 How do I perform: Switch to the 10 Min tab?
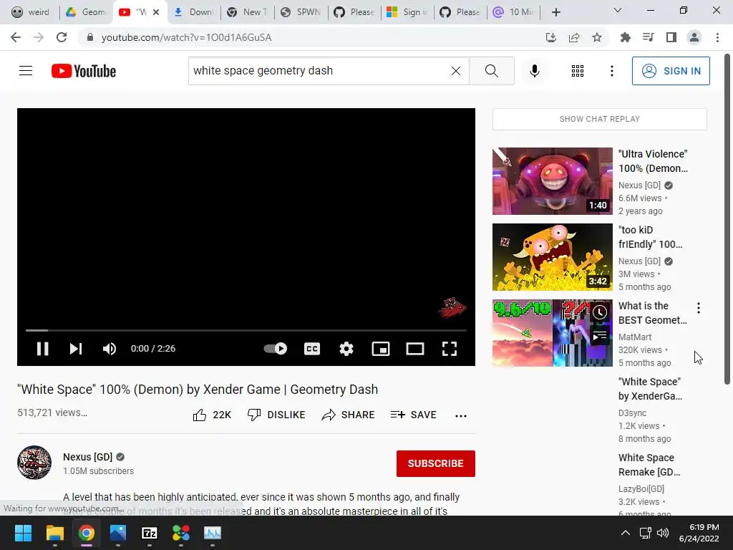click(513, 12)
